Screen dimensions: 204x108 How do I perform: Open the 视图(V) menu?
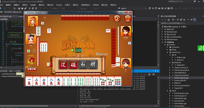point(17,5)
